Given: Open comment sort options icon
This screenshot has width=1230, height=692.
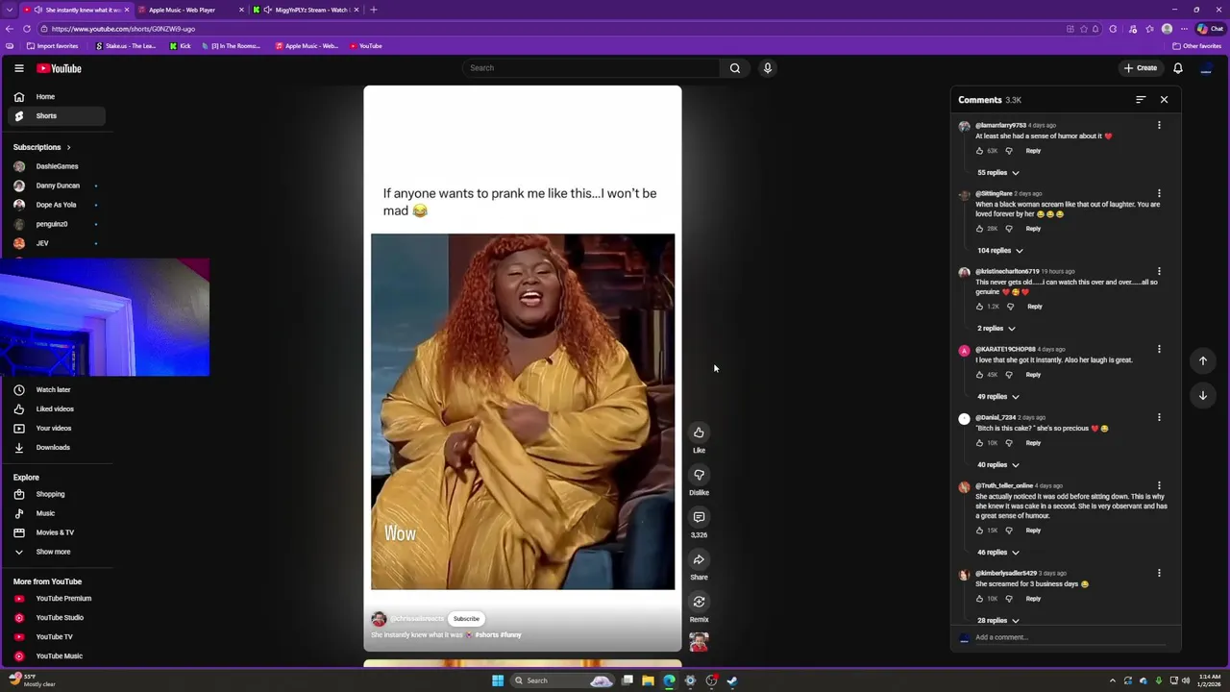Looking at the screenshot, I should pos(1141,100).
